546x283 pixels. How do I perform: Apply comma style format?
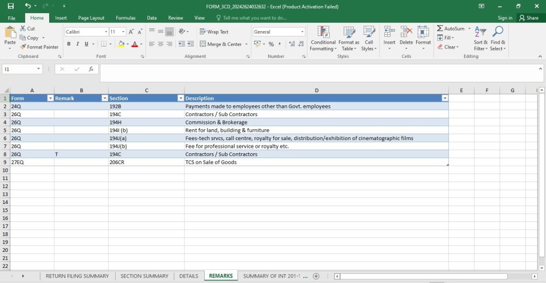[x=280, y=44]
